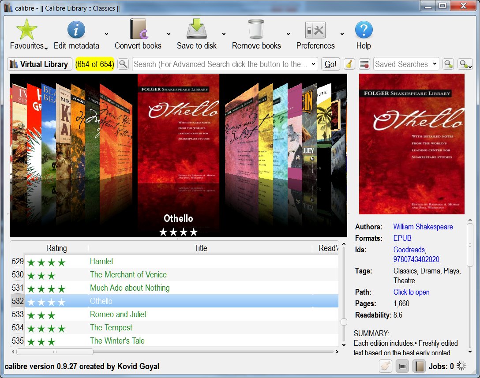Click row number 529 header
Screen dimensions: 480x378
tap(18, 262)
